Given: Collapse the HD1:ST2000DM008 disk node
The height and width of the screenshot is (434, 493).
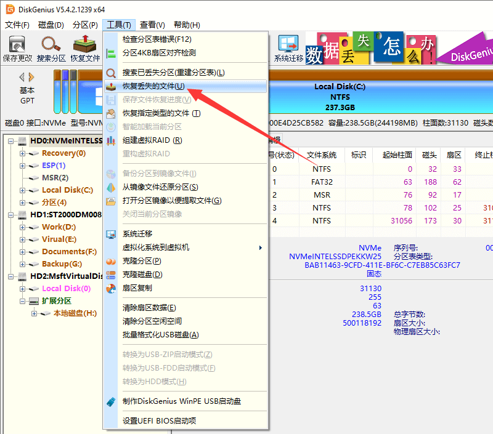Looking at the screenshot, I should 10,215.
